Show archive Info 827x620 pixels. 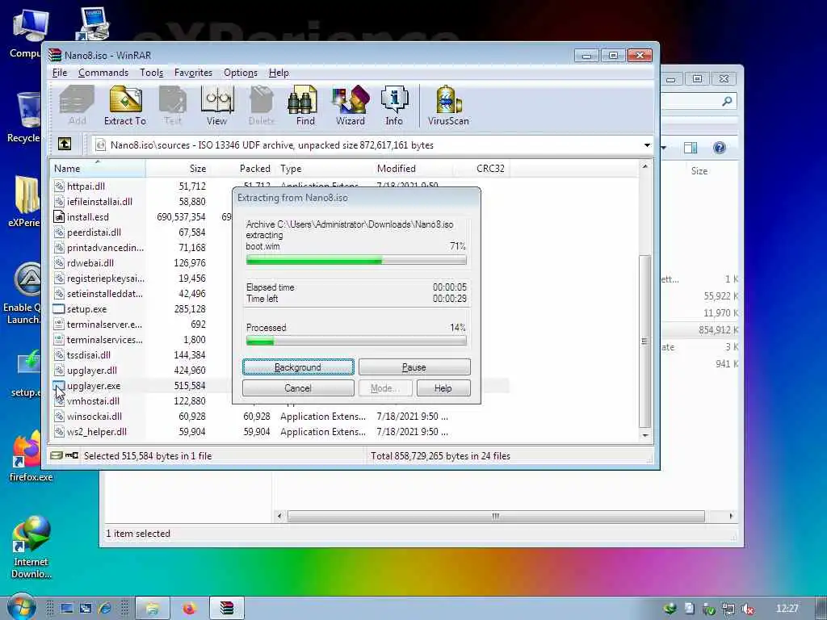tap(394, 106)
